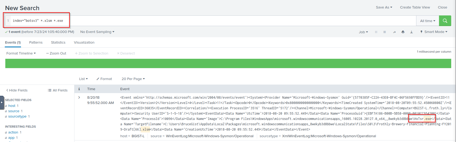Open the All time range picker
This screenshot has width=456, height=142.
(428, 21)
